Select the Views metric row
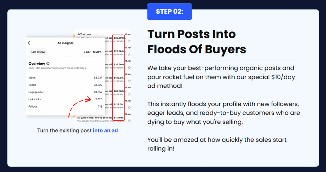Screen dimensions: 326x172 click(x=65, y=78)
